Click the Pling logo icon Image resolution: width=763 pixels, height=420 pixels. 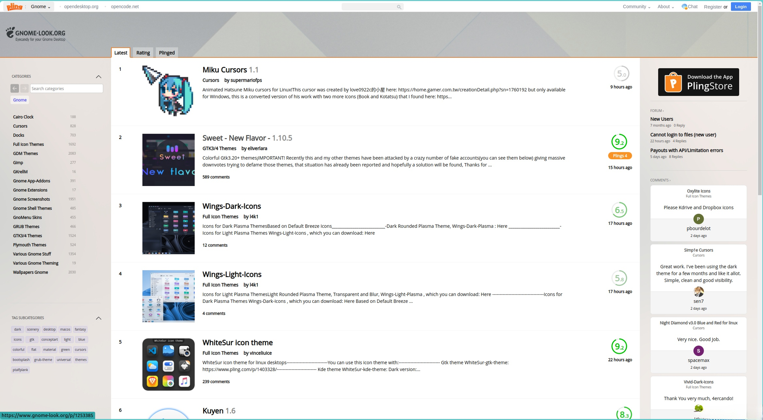(15, 6)
